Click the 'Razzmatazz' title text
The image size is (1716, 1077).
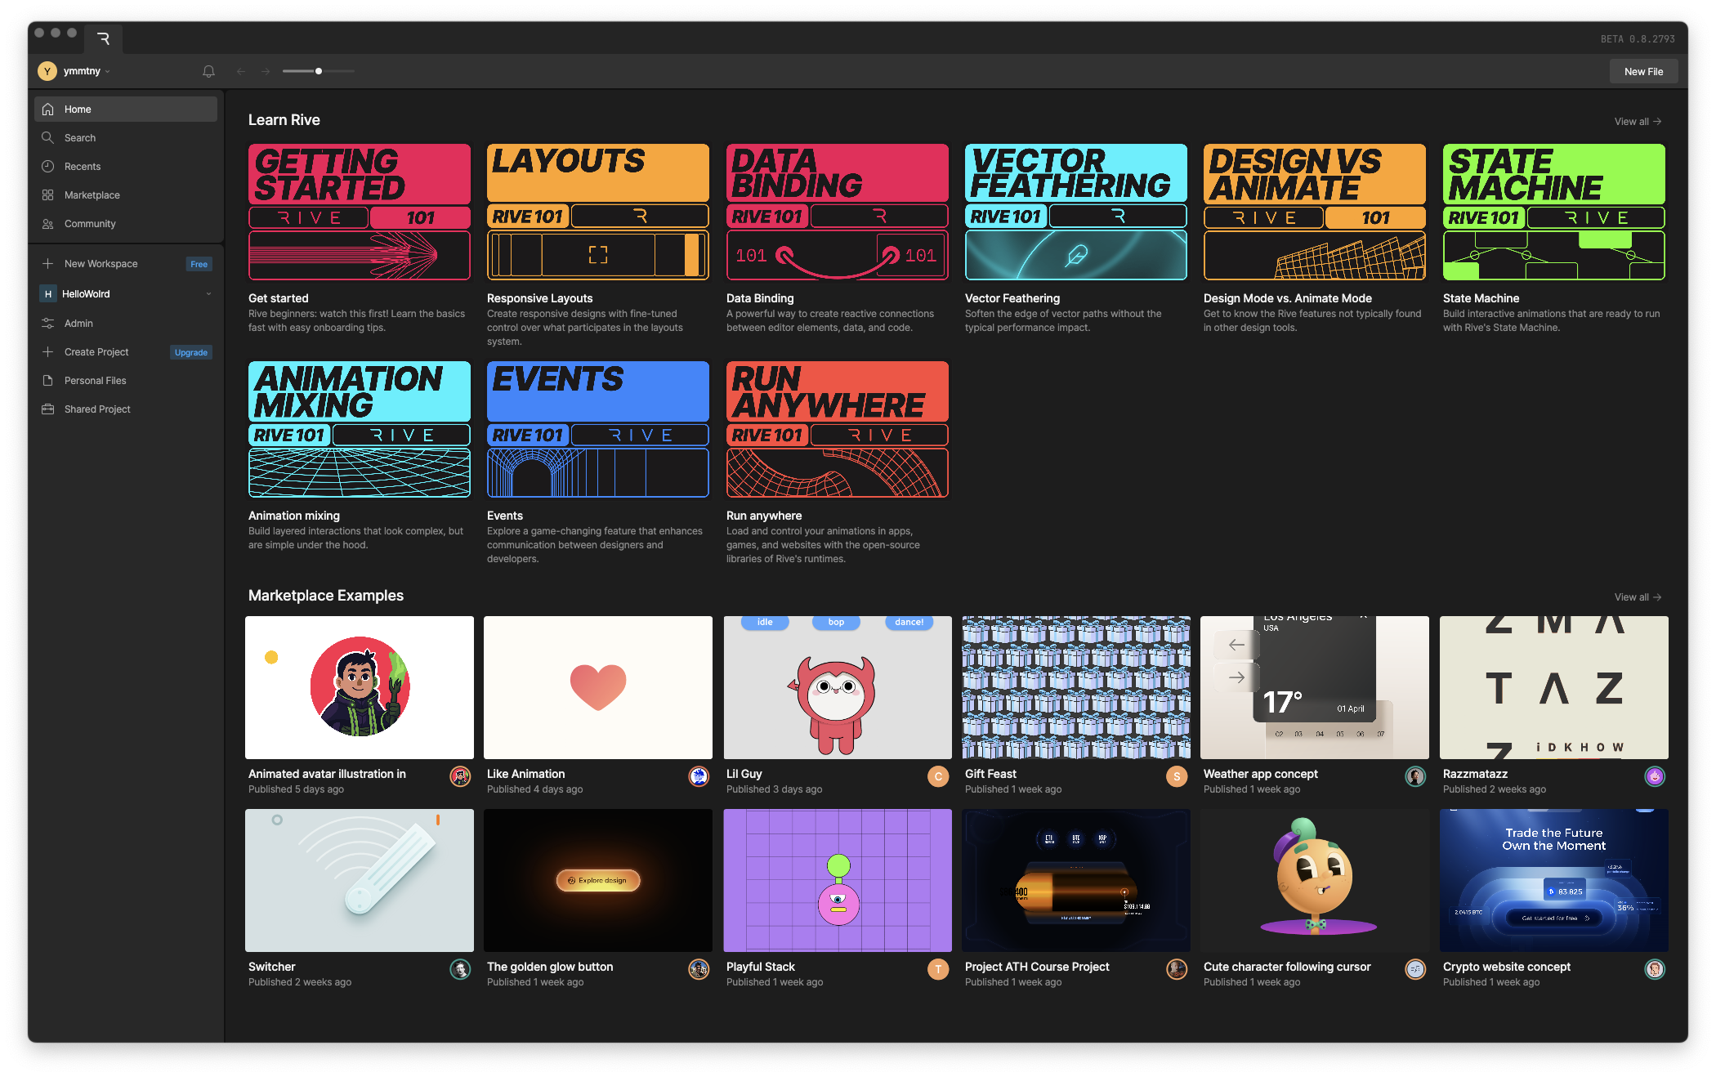tap(1476, 774)
